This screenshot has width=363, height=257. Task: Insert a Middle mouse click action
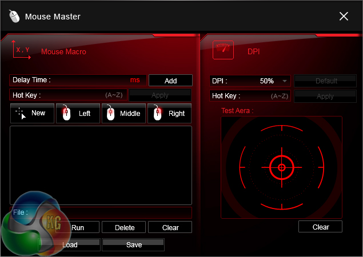pyautogui.click(x=124, y=113)
